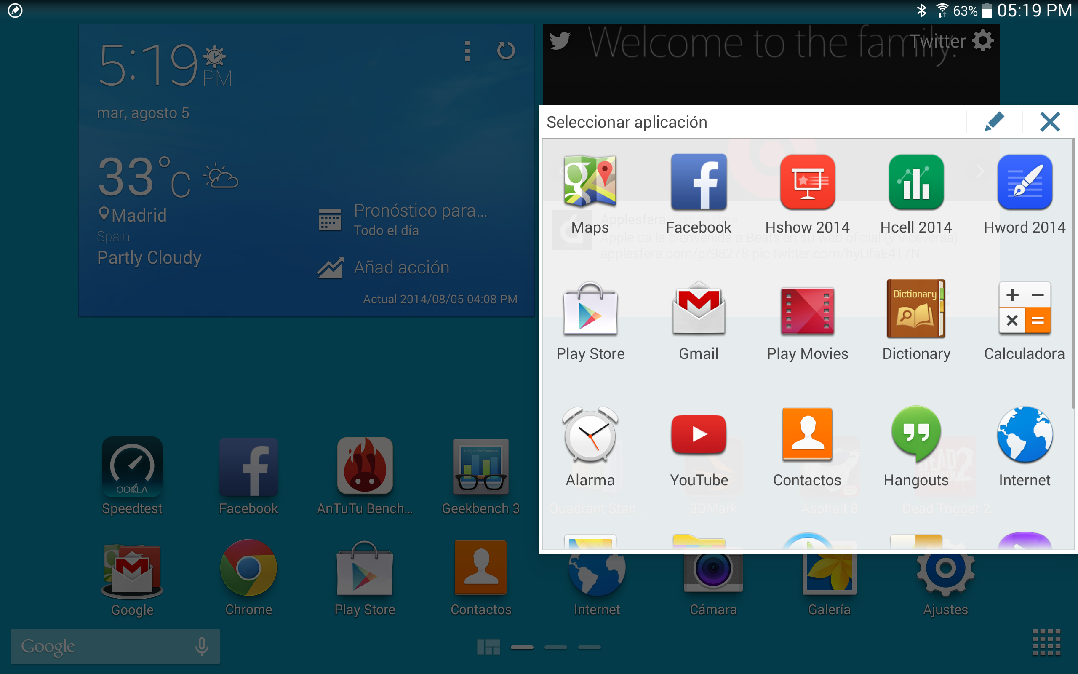Open Play Store on the home screen dock
Screen dimensions: 1078x674
point(365,578)
